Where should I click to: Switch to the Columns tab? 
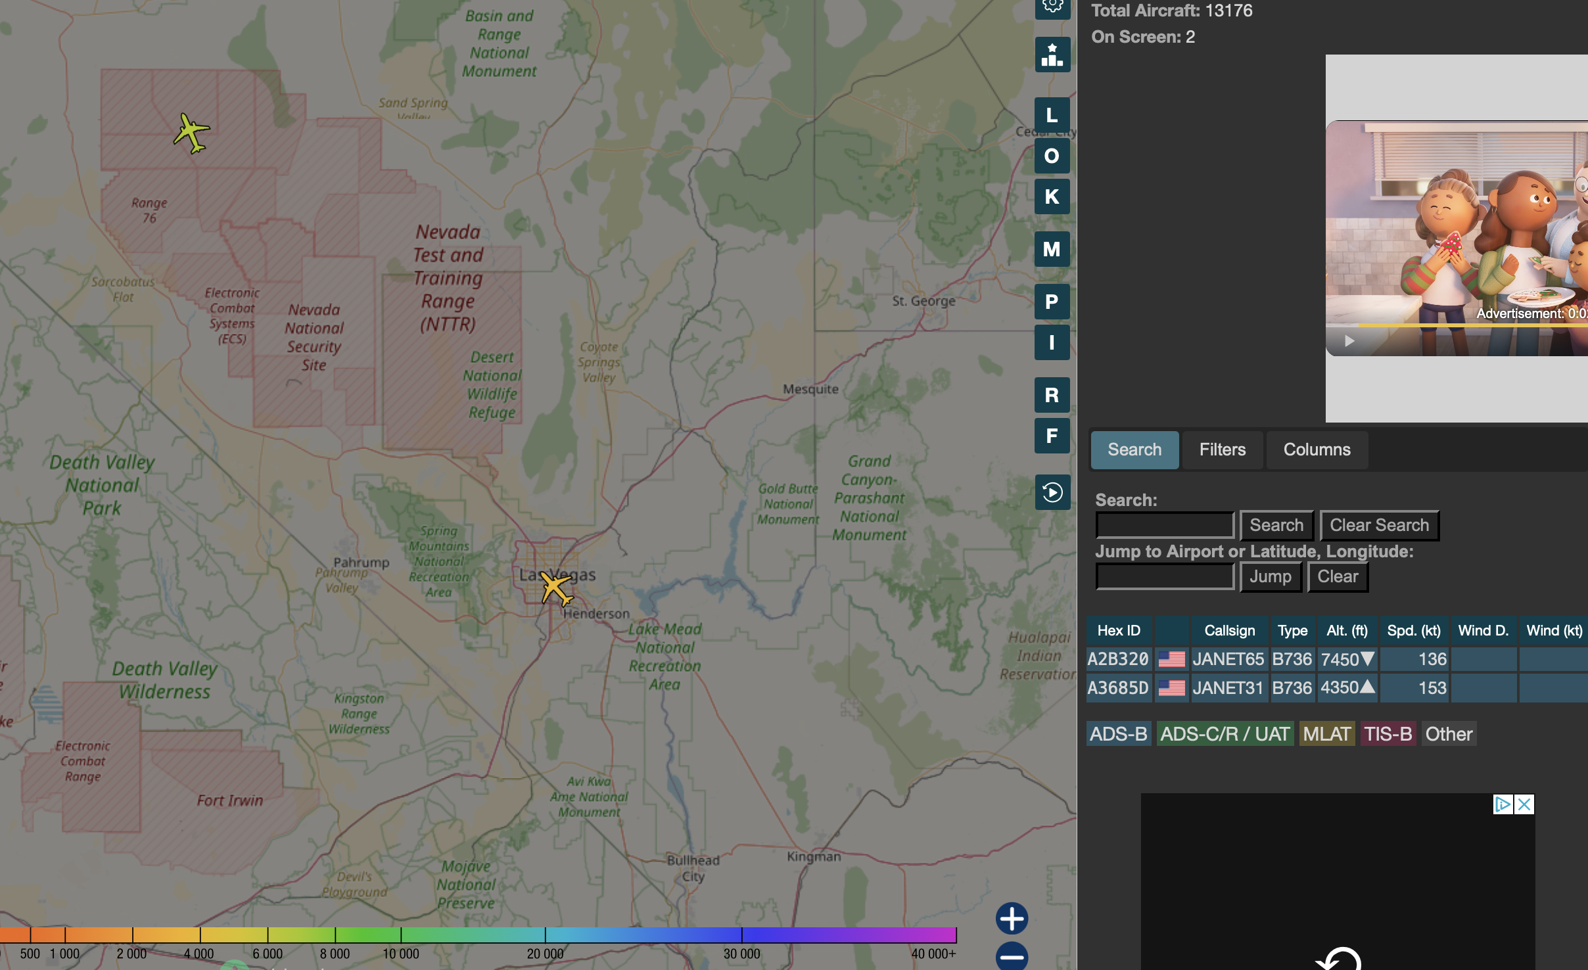pyautogui.click(x=1317, y=450)
